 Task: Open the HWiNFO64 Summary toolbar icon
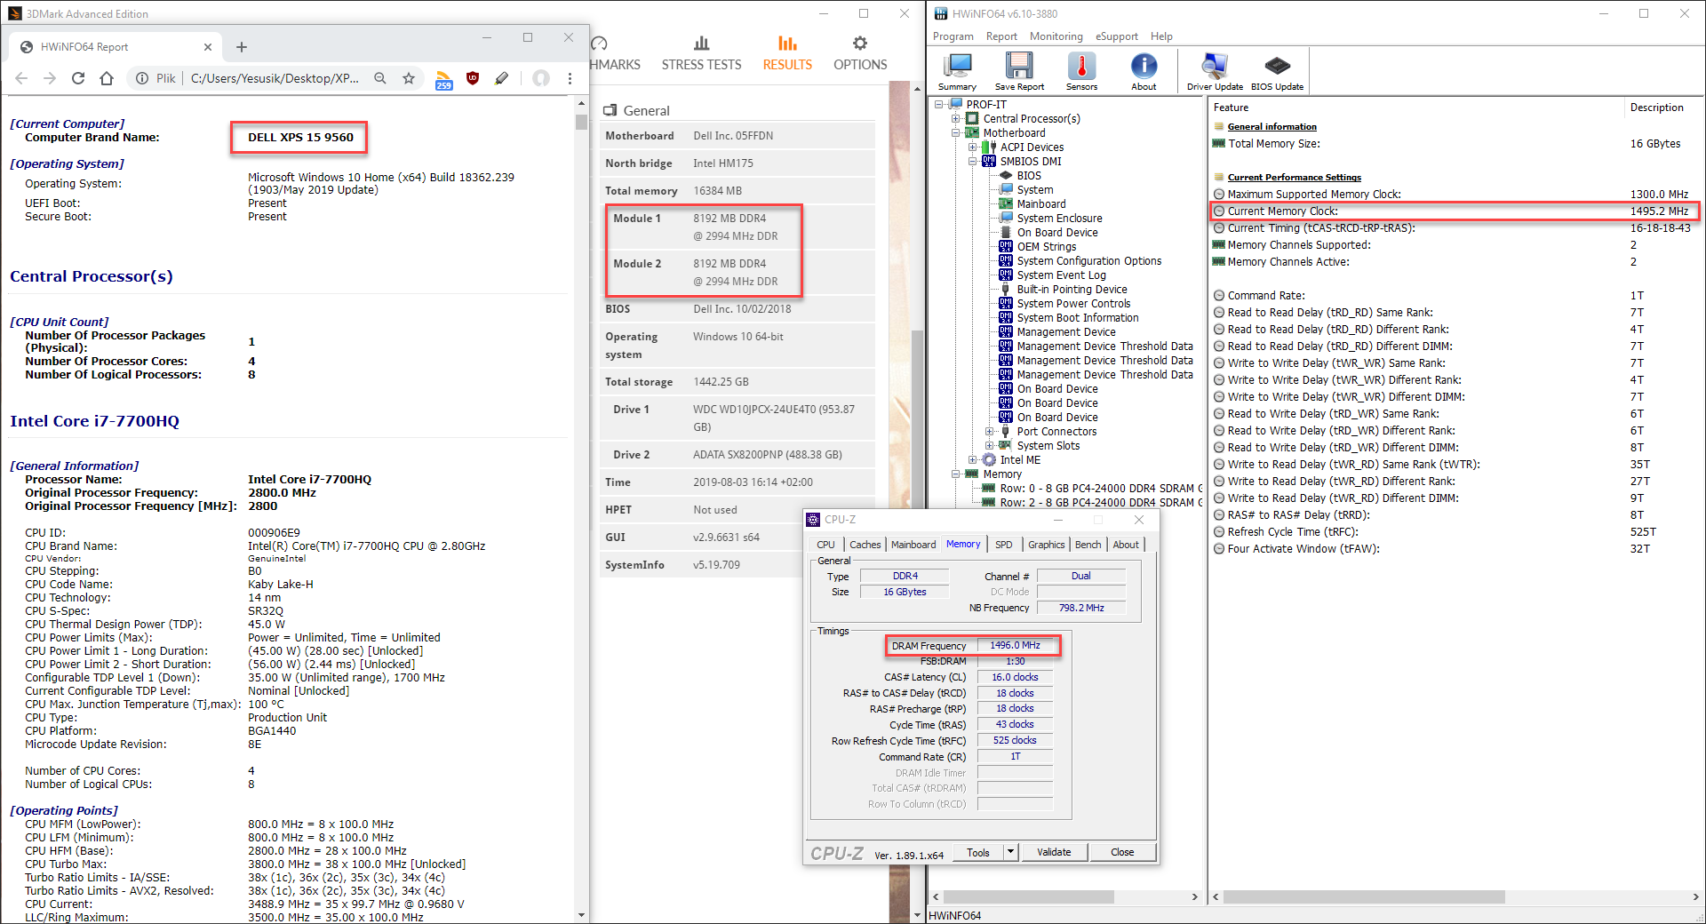pos(957,71)
